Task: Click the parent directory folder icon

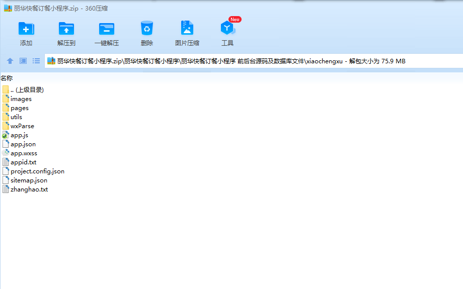Action: tap(6, 89)
